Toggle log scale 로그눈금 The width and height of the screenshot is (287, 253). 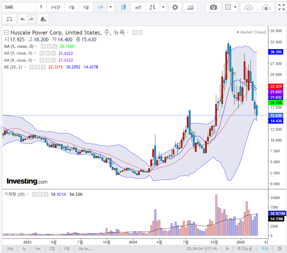245,249
